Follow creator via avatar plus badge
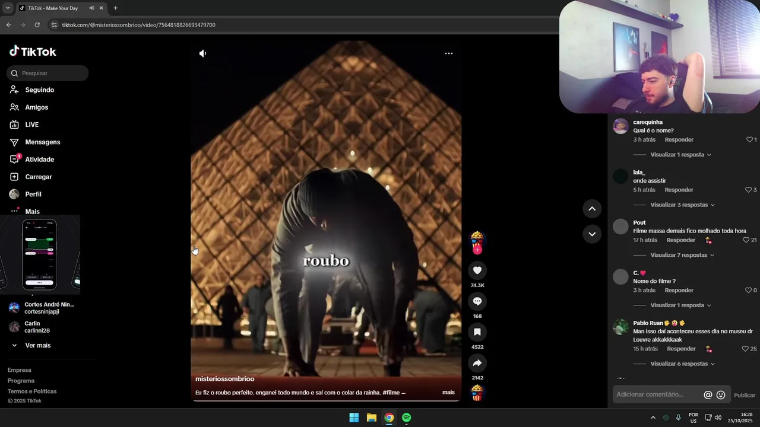 coord(477,250)
